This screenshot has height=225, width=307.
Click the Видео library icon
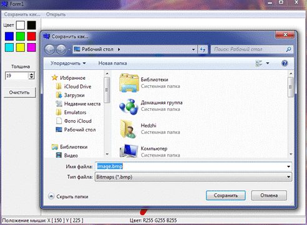[x=59, y=155]
